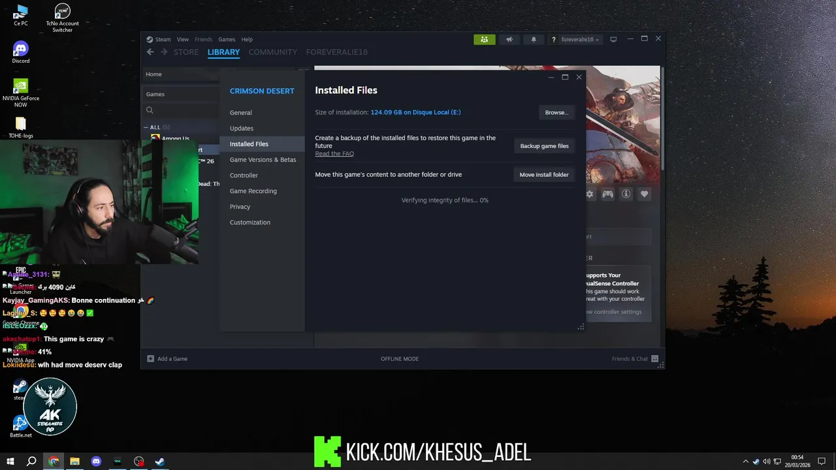Switch to Steam in the taskbar
The height and width of the screenshot is (470, 836).
(x=159, y=462)
